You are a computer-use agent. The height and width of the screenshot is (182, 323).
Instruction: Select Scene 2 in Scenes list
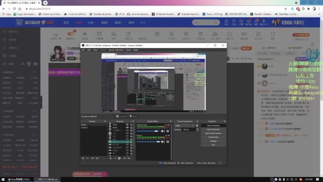coord(94,127)
